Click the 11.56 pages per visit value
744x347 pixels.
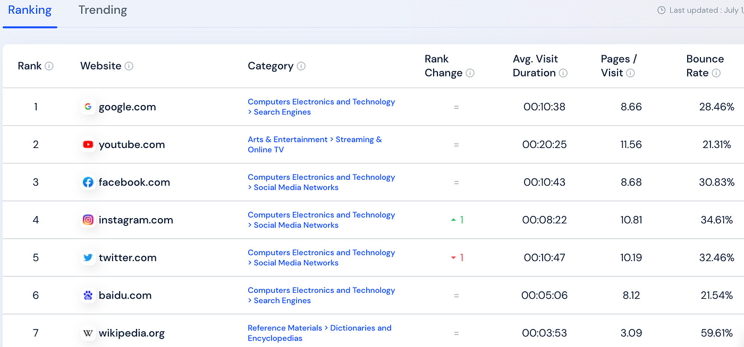[x=631, y=144]
